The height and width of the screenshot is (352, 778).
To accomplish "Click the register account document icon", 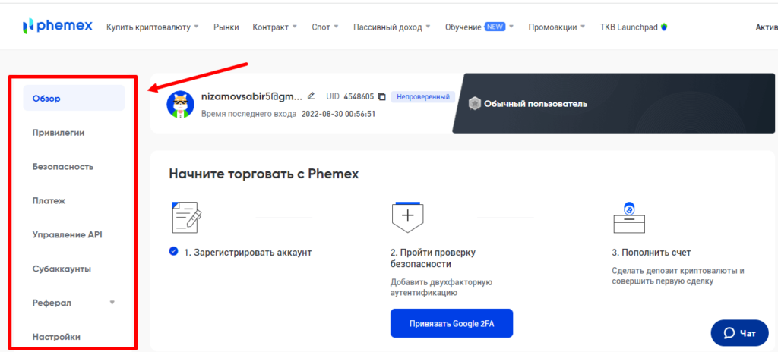I will pyautogui.click(x=187, y=218).
